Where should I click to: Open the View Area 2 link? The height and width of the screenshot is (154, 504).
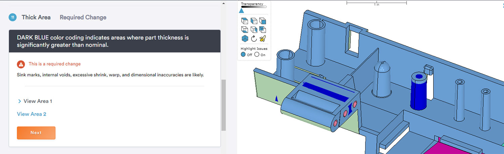[x=32, y=114]
